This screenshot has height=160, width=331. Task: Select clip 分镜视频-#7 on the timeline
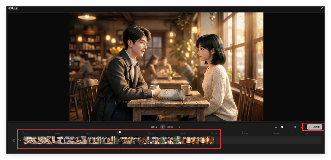166,140
